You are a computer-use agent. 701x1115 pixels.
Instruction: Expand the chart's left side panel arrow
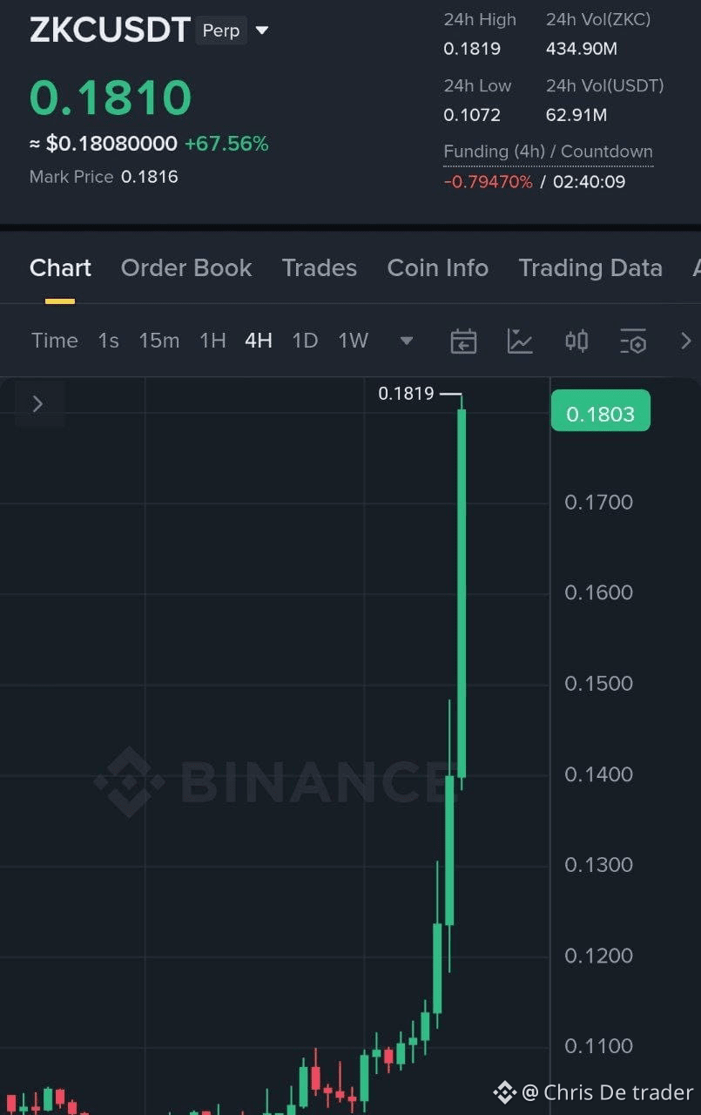point(37,403)
